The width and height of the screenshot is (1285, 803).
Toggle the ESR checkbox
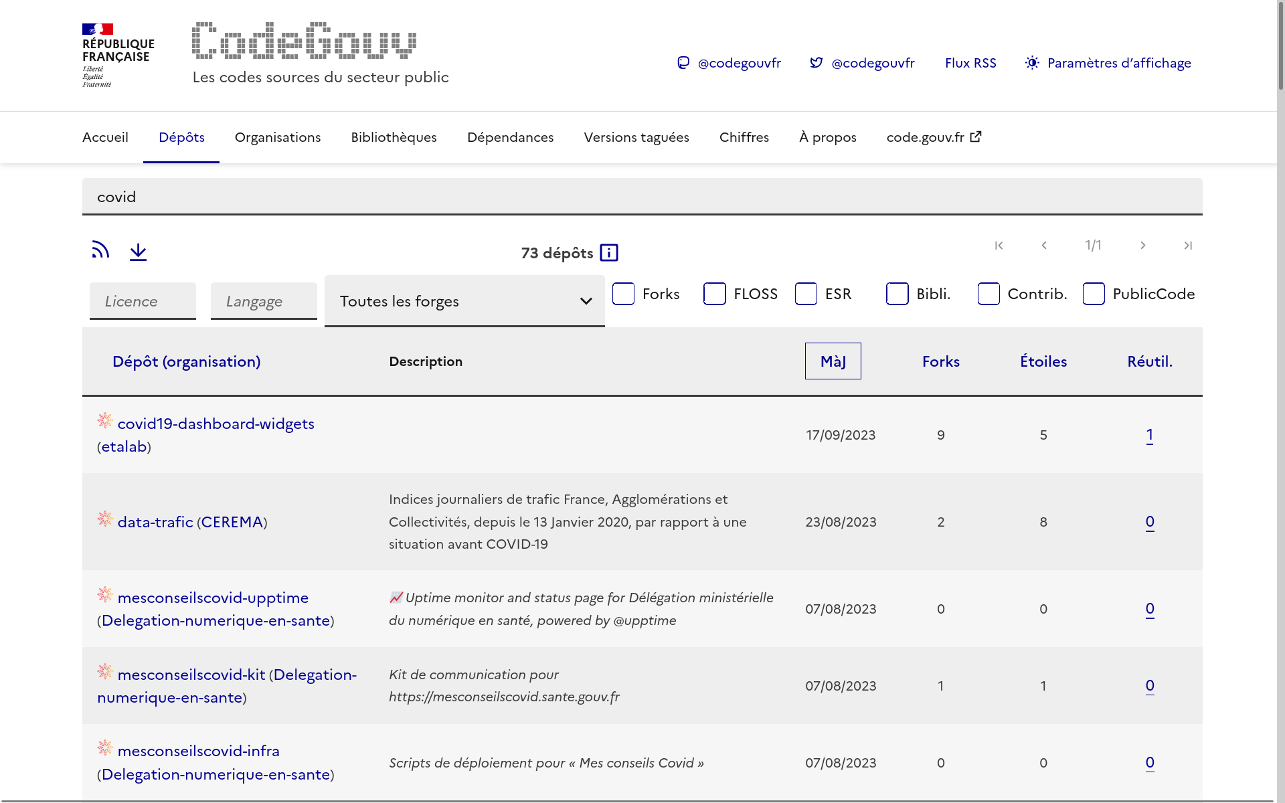pos(806,294)
